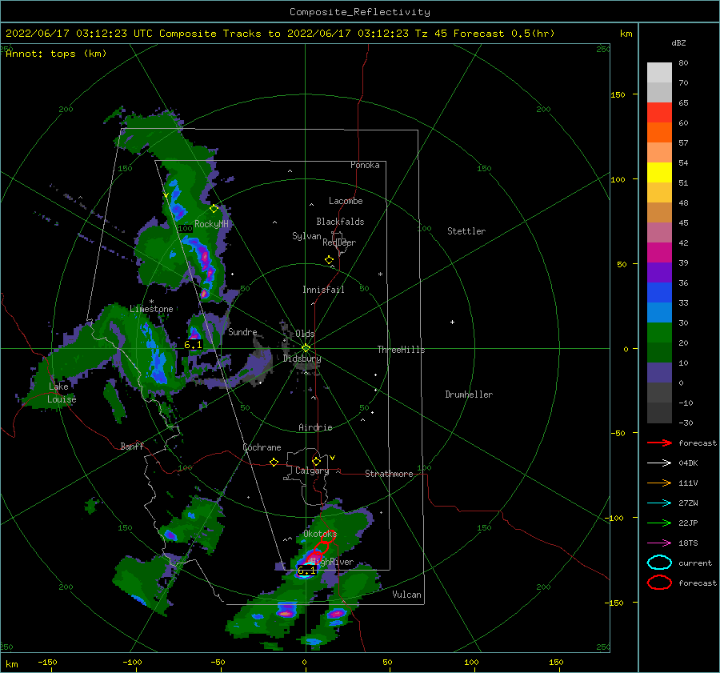Viewport: 720px width, 673px height.
Task: Click the Didsbury town label
Action: coord(302,359)
